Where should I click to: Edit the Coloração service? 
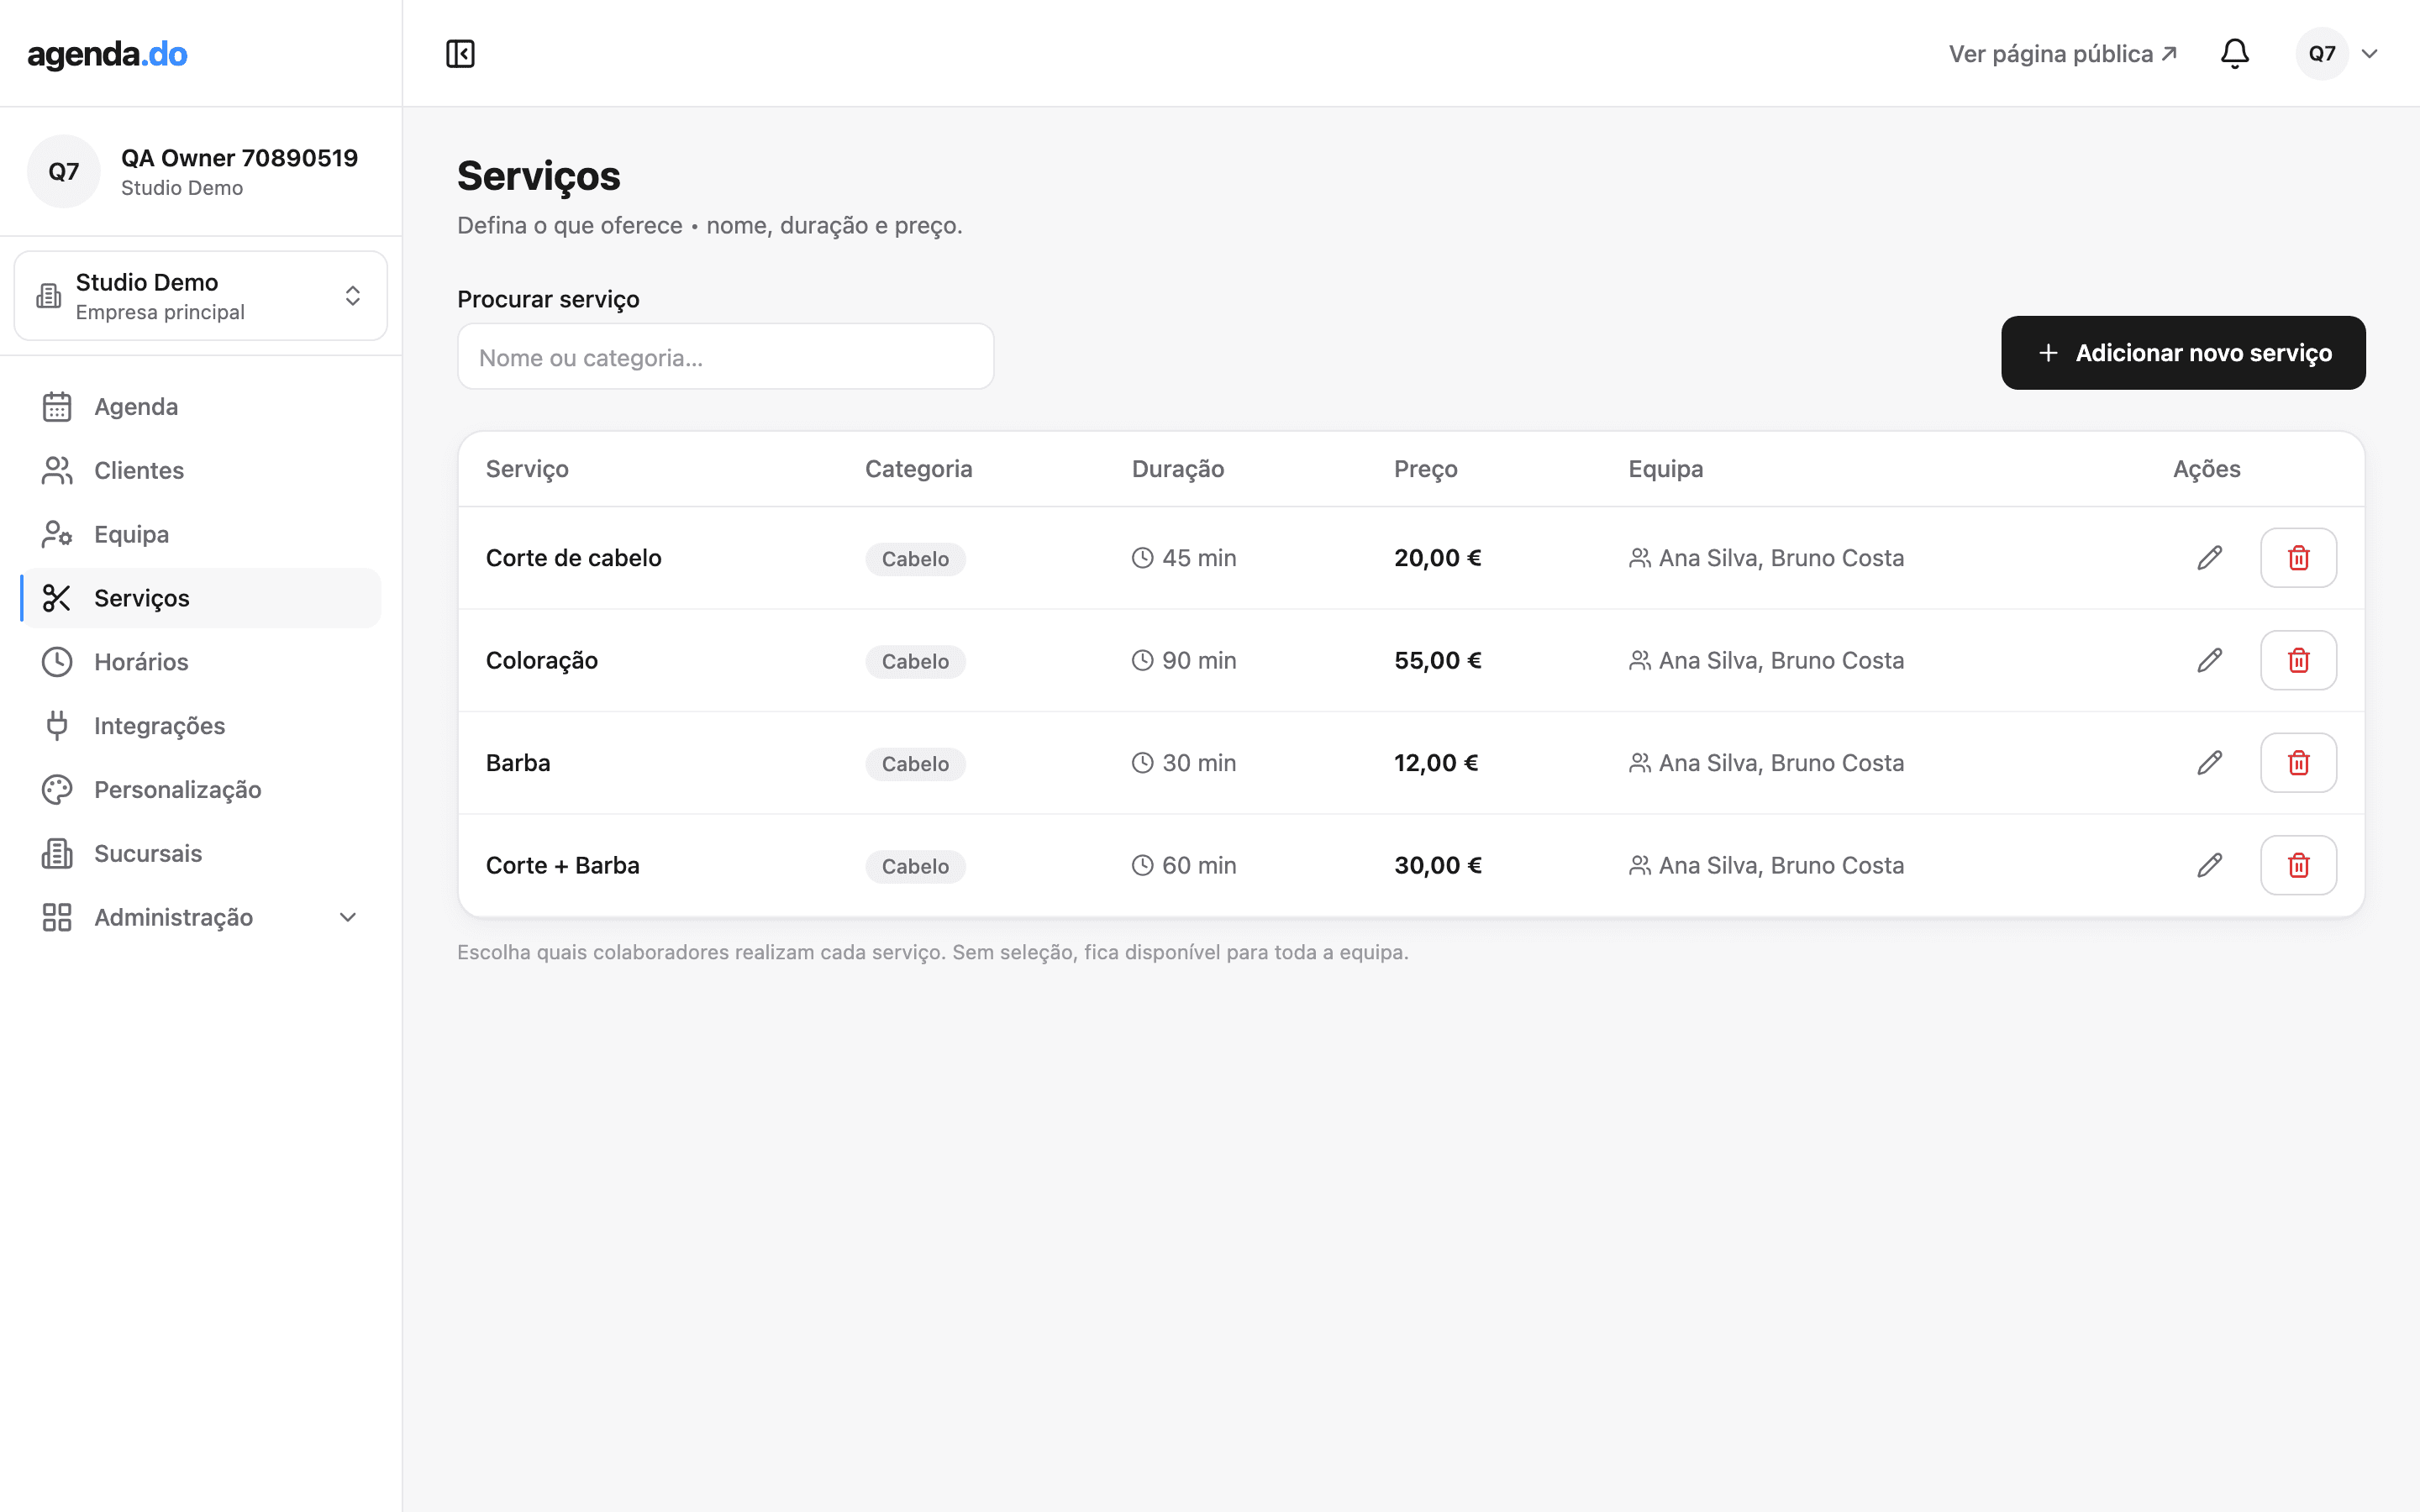click(2209, 660)
